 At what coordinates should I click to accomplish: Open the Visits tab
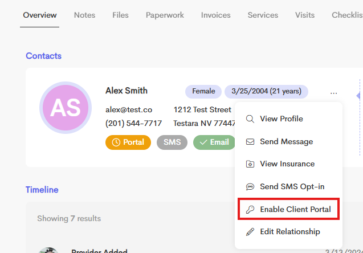click(x=305, y=15)
